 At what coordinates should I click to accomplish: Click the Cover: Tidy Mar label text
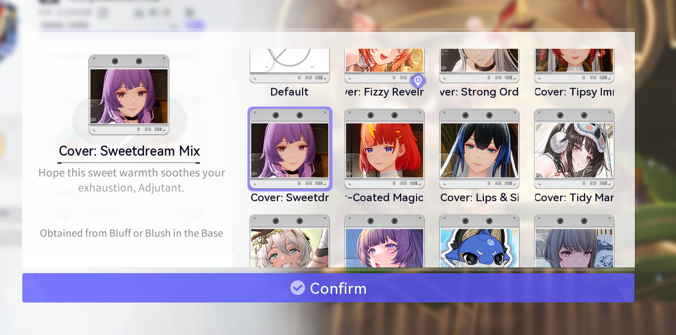(574, 198)
